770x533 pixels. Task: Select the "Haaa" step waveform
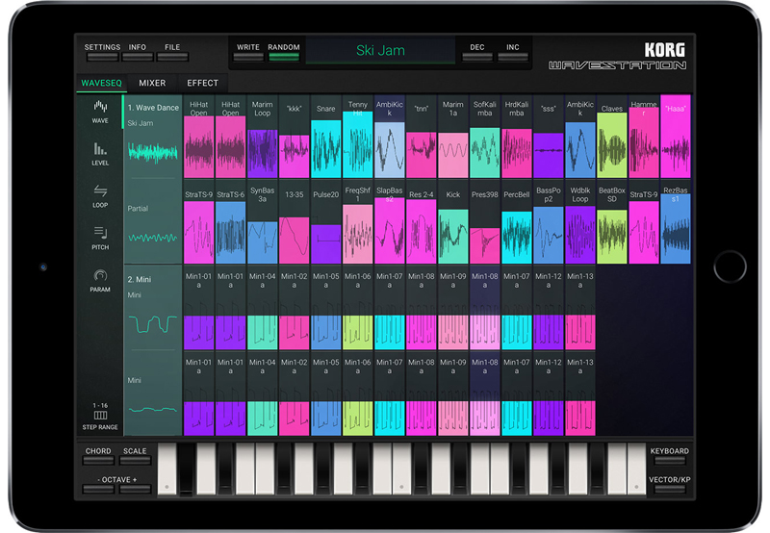676,137
